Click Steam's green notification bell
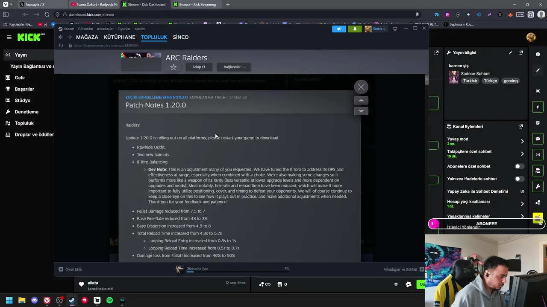Screen dimensions: 547x307 [355, 29]
